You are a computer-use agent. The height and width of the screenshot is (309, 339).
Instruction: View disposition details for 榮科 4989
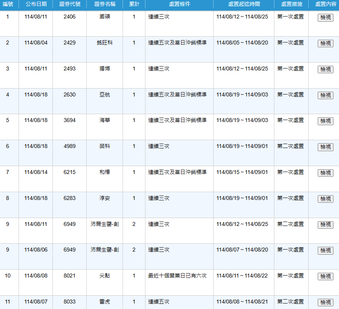pyautogui.click(x=325, y=147)
